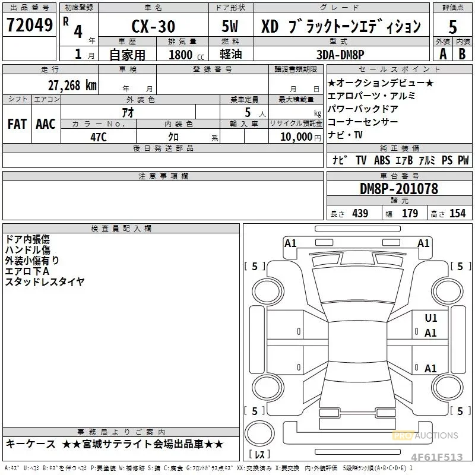Viewport: 475px width, 475px height.
Task: Click the air conditioner value AAC
Action: pyautogui.click(x=46, y=124)
